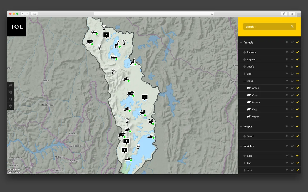Image resolution: width=308 pixels, height=192 pixels.
Task: Click the track path icon for Clara
Action: point(292,95)
